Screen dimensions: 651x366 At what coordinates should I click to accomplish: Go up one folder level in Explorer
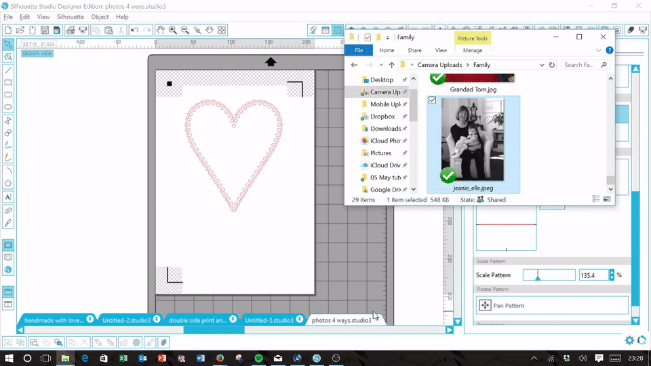point(391,65)
